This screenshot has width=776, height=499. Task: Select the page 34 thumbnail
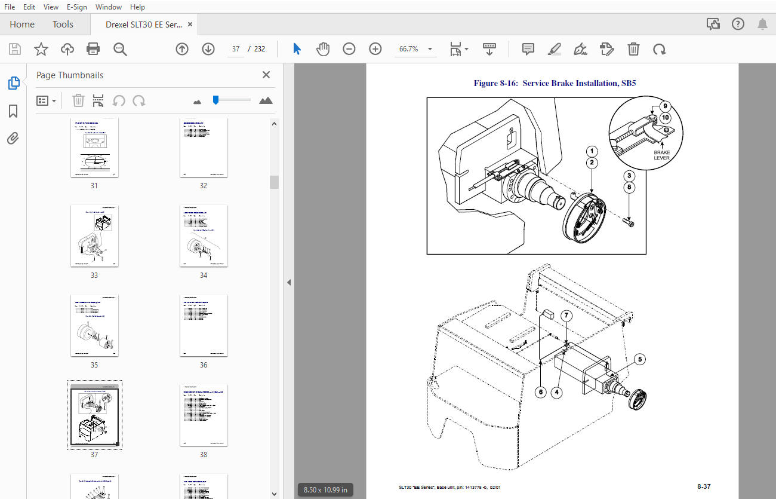[204, 236]
